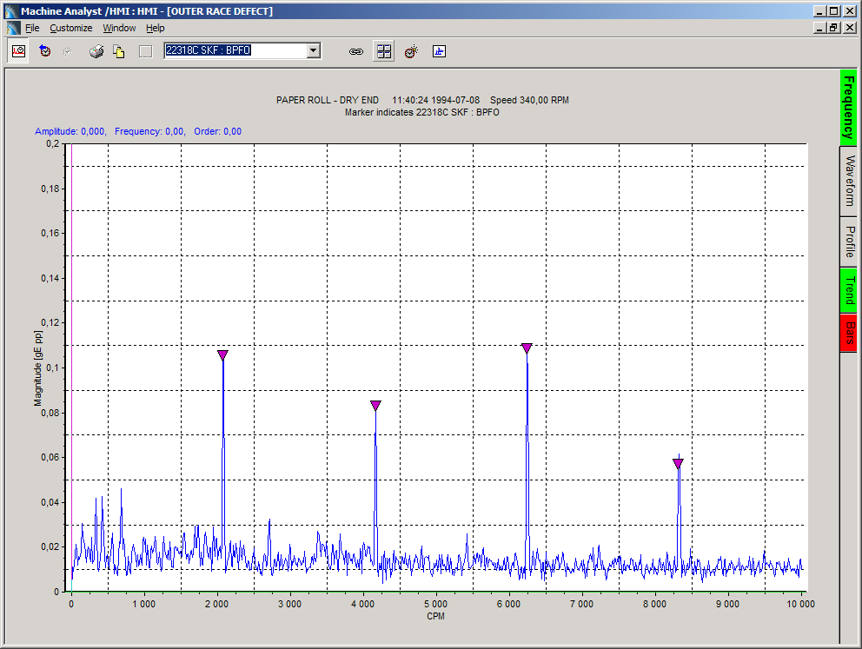Click the greyed-out toolbar icon
The height and width of the screenshot is (649, 862).
click(x=68, y=51)
